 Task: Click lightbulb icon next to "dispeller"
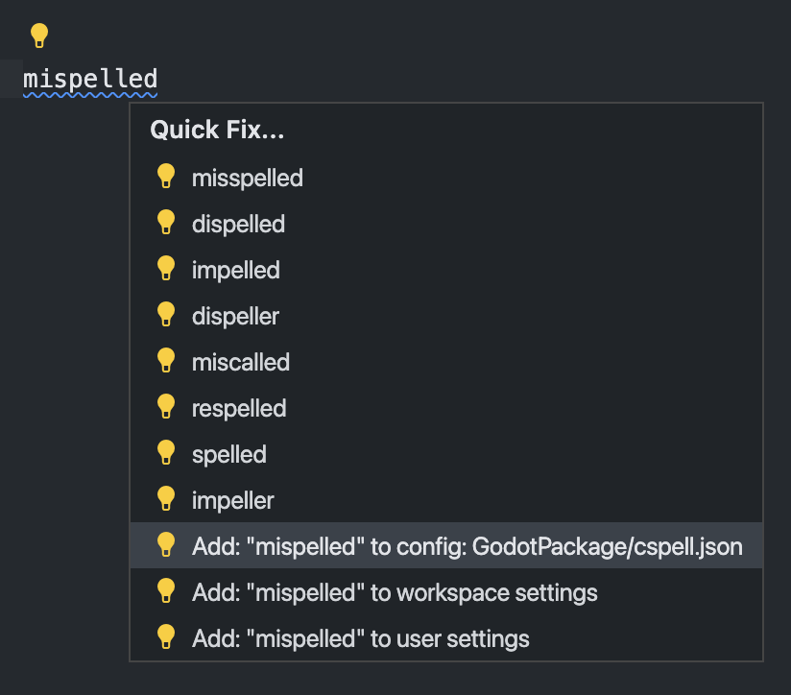[x=166, y=315]
